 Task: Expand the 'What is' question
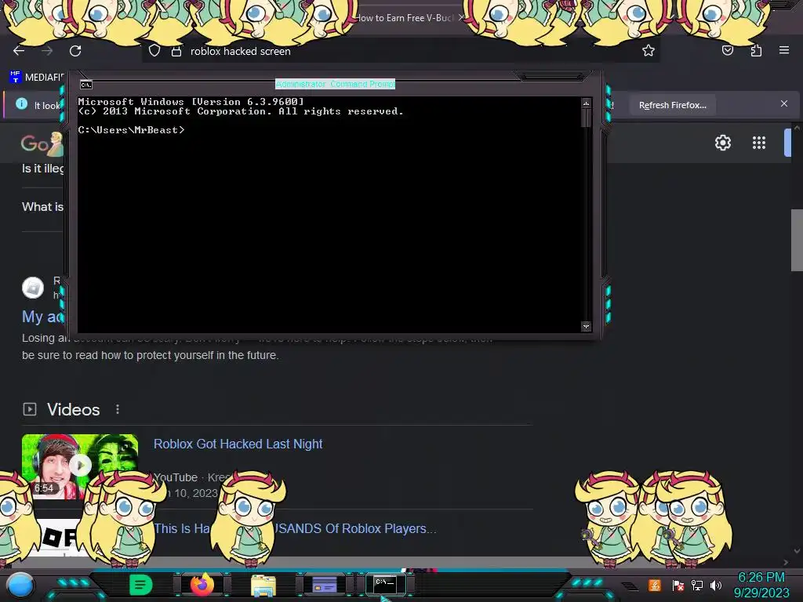[x=42, y=207]
